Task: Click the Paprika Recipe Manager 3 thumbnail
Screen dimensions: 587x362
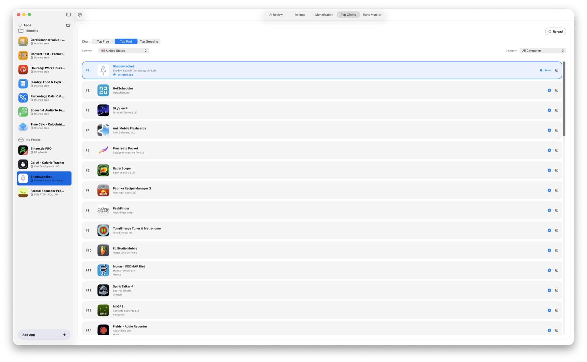Action: (103, 190)
